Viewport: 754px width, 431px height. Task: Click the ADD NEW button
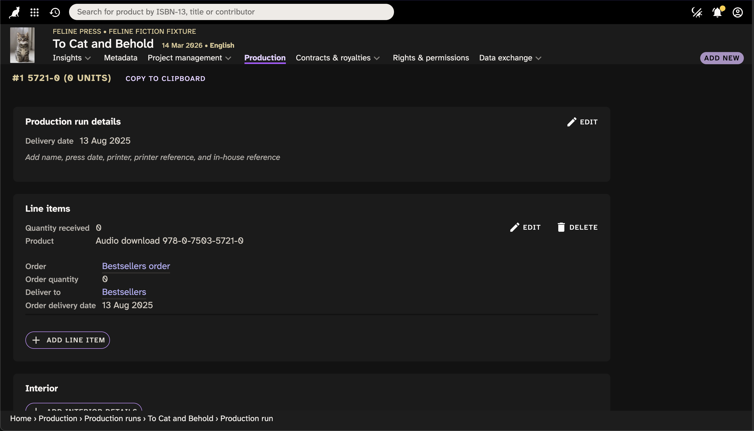721,58
